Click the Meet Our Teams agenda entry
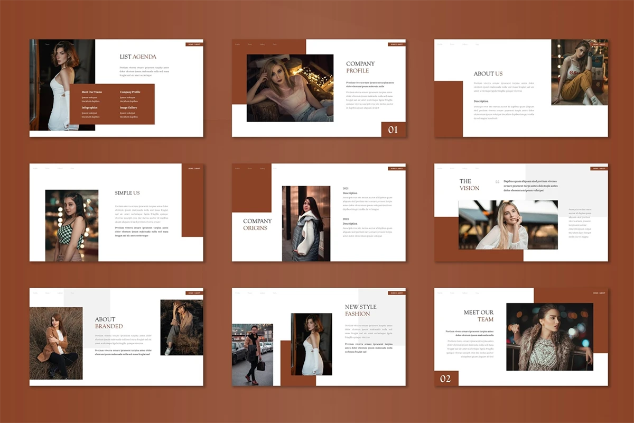The width and height of the screenshot is (634, 423). tap(92, 92)
